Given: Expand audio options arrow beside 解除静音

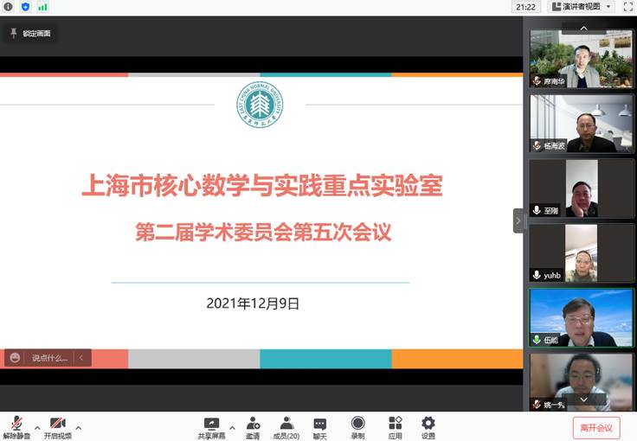Looking at the screenshot, I should pos(36,427).
